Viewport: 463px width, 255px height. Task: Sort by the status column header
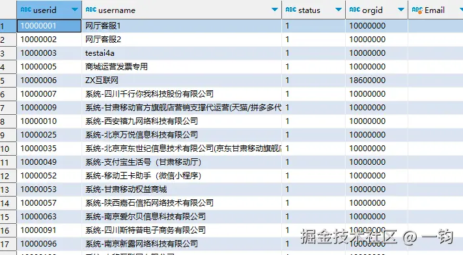[x=309, y=10]
